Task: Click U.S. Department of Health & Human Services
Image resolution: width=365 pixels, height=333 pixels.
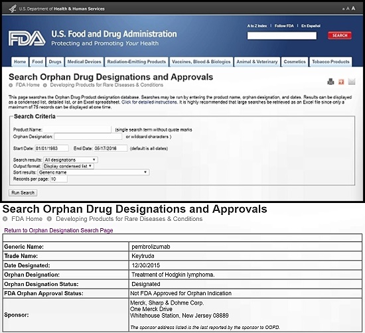Action: pyautogui.click(x=62, y=9)
